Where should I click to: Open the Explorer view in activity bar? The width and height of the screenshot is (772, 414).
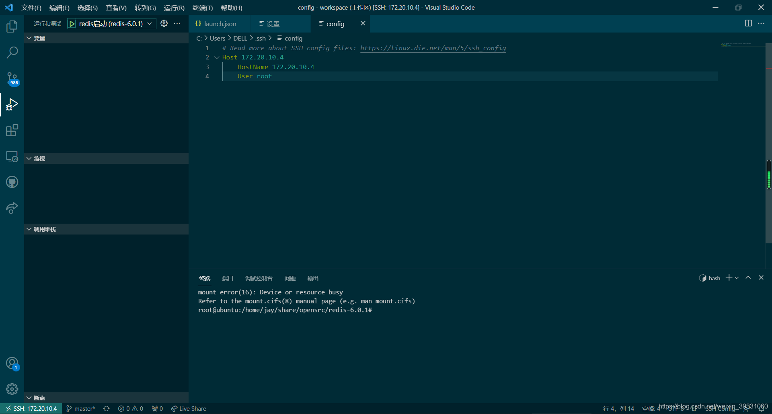click(12, 27)
